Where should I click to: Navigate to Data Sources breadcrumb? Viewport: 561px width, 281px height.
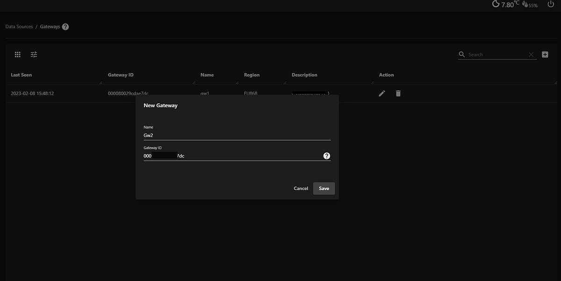tap(19, 27)
